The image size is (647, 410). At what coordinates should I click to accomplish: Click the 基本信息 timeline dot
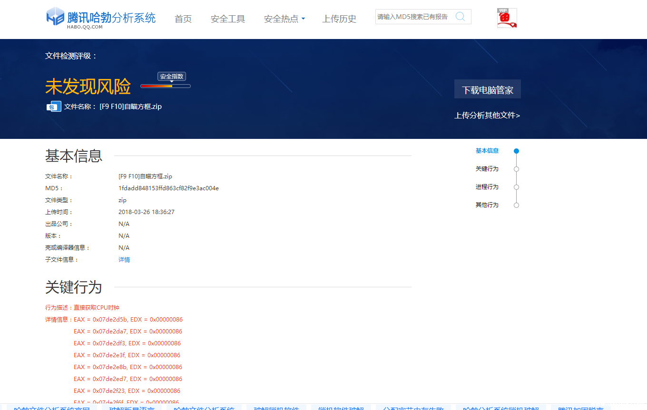pos(517,151)
